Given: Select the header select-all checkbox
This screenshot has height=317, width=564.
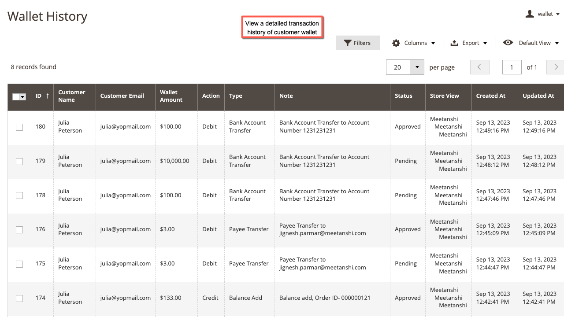Looking at the screenshot, I should 16,96.
